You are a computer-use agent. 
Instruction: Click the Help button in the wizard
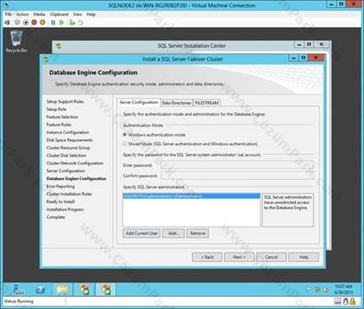pos(303,257)
